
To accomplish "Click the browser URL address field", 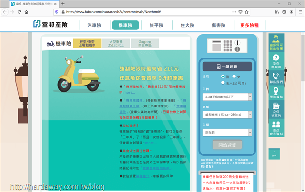I will pyautogui.click(x=148, y=12).
